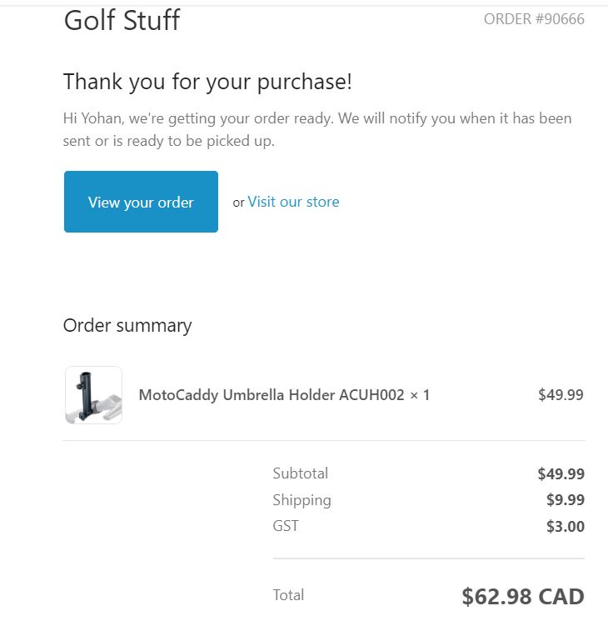Click the Order summary heading
Viewport: 608px width, 626px height.
click(127, 326)
